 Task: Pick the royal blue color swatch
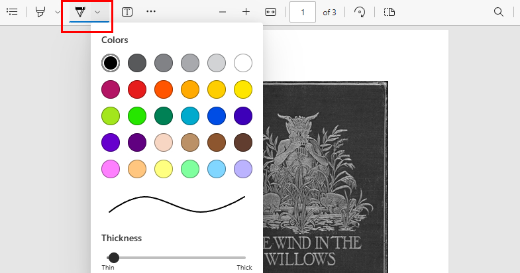tap(217, 116)
